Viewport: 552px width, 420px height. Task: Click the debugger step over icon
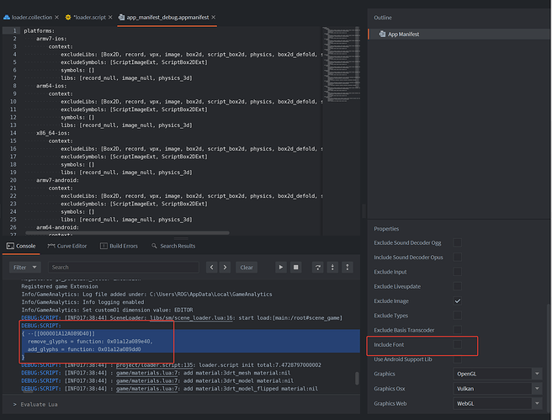[x=317, y=267]
